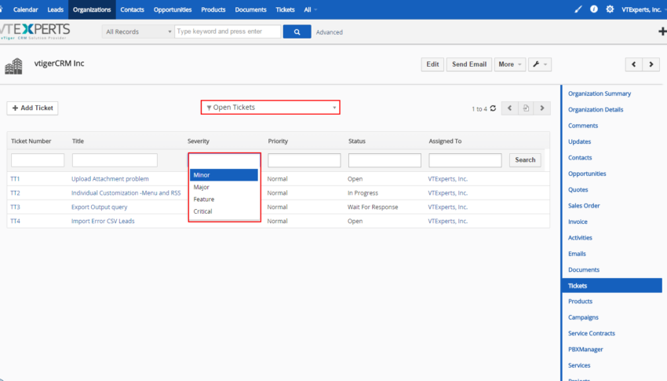
Task: Click the Priority filter field
Action: point(304,160)
